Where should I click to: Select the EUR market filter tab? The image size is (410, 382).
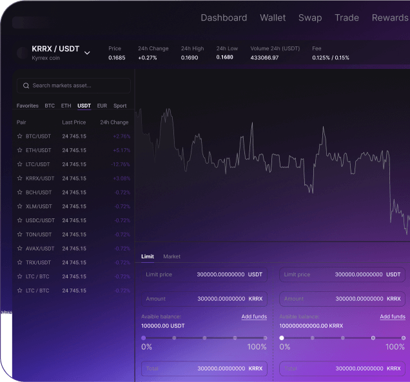pos(102,106)
